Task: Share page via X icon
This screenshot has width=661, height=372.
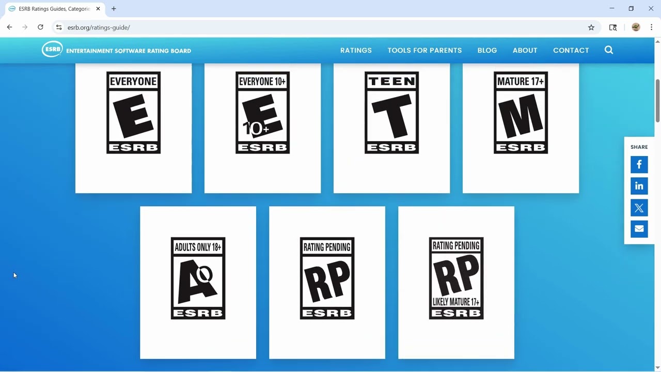Action: pyautogui.click(x=639, y=208)
